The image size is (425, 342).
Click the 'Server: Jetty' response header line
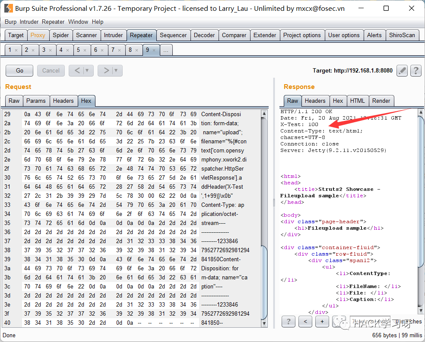[333, 150]
